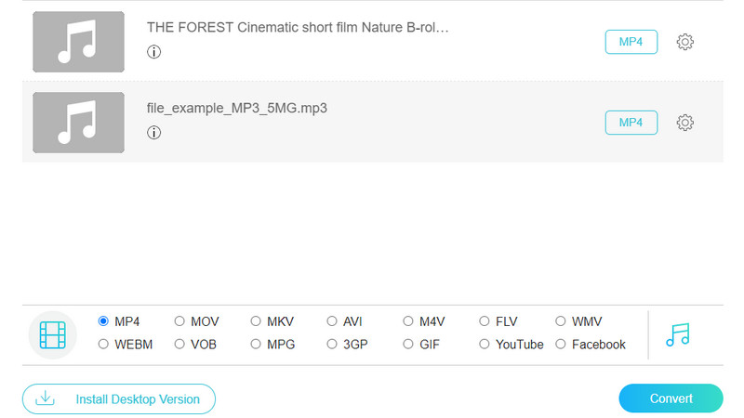The width and height of the screenshot is (744, 418).
Task: Select the Facebook format preset
Action: [561, 344]
